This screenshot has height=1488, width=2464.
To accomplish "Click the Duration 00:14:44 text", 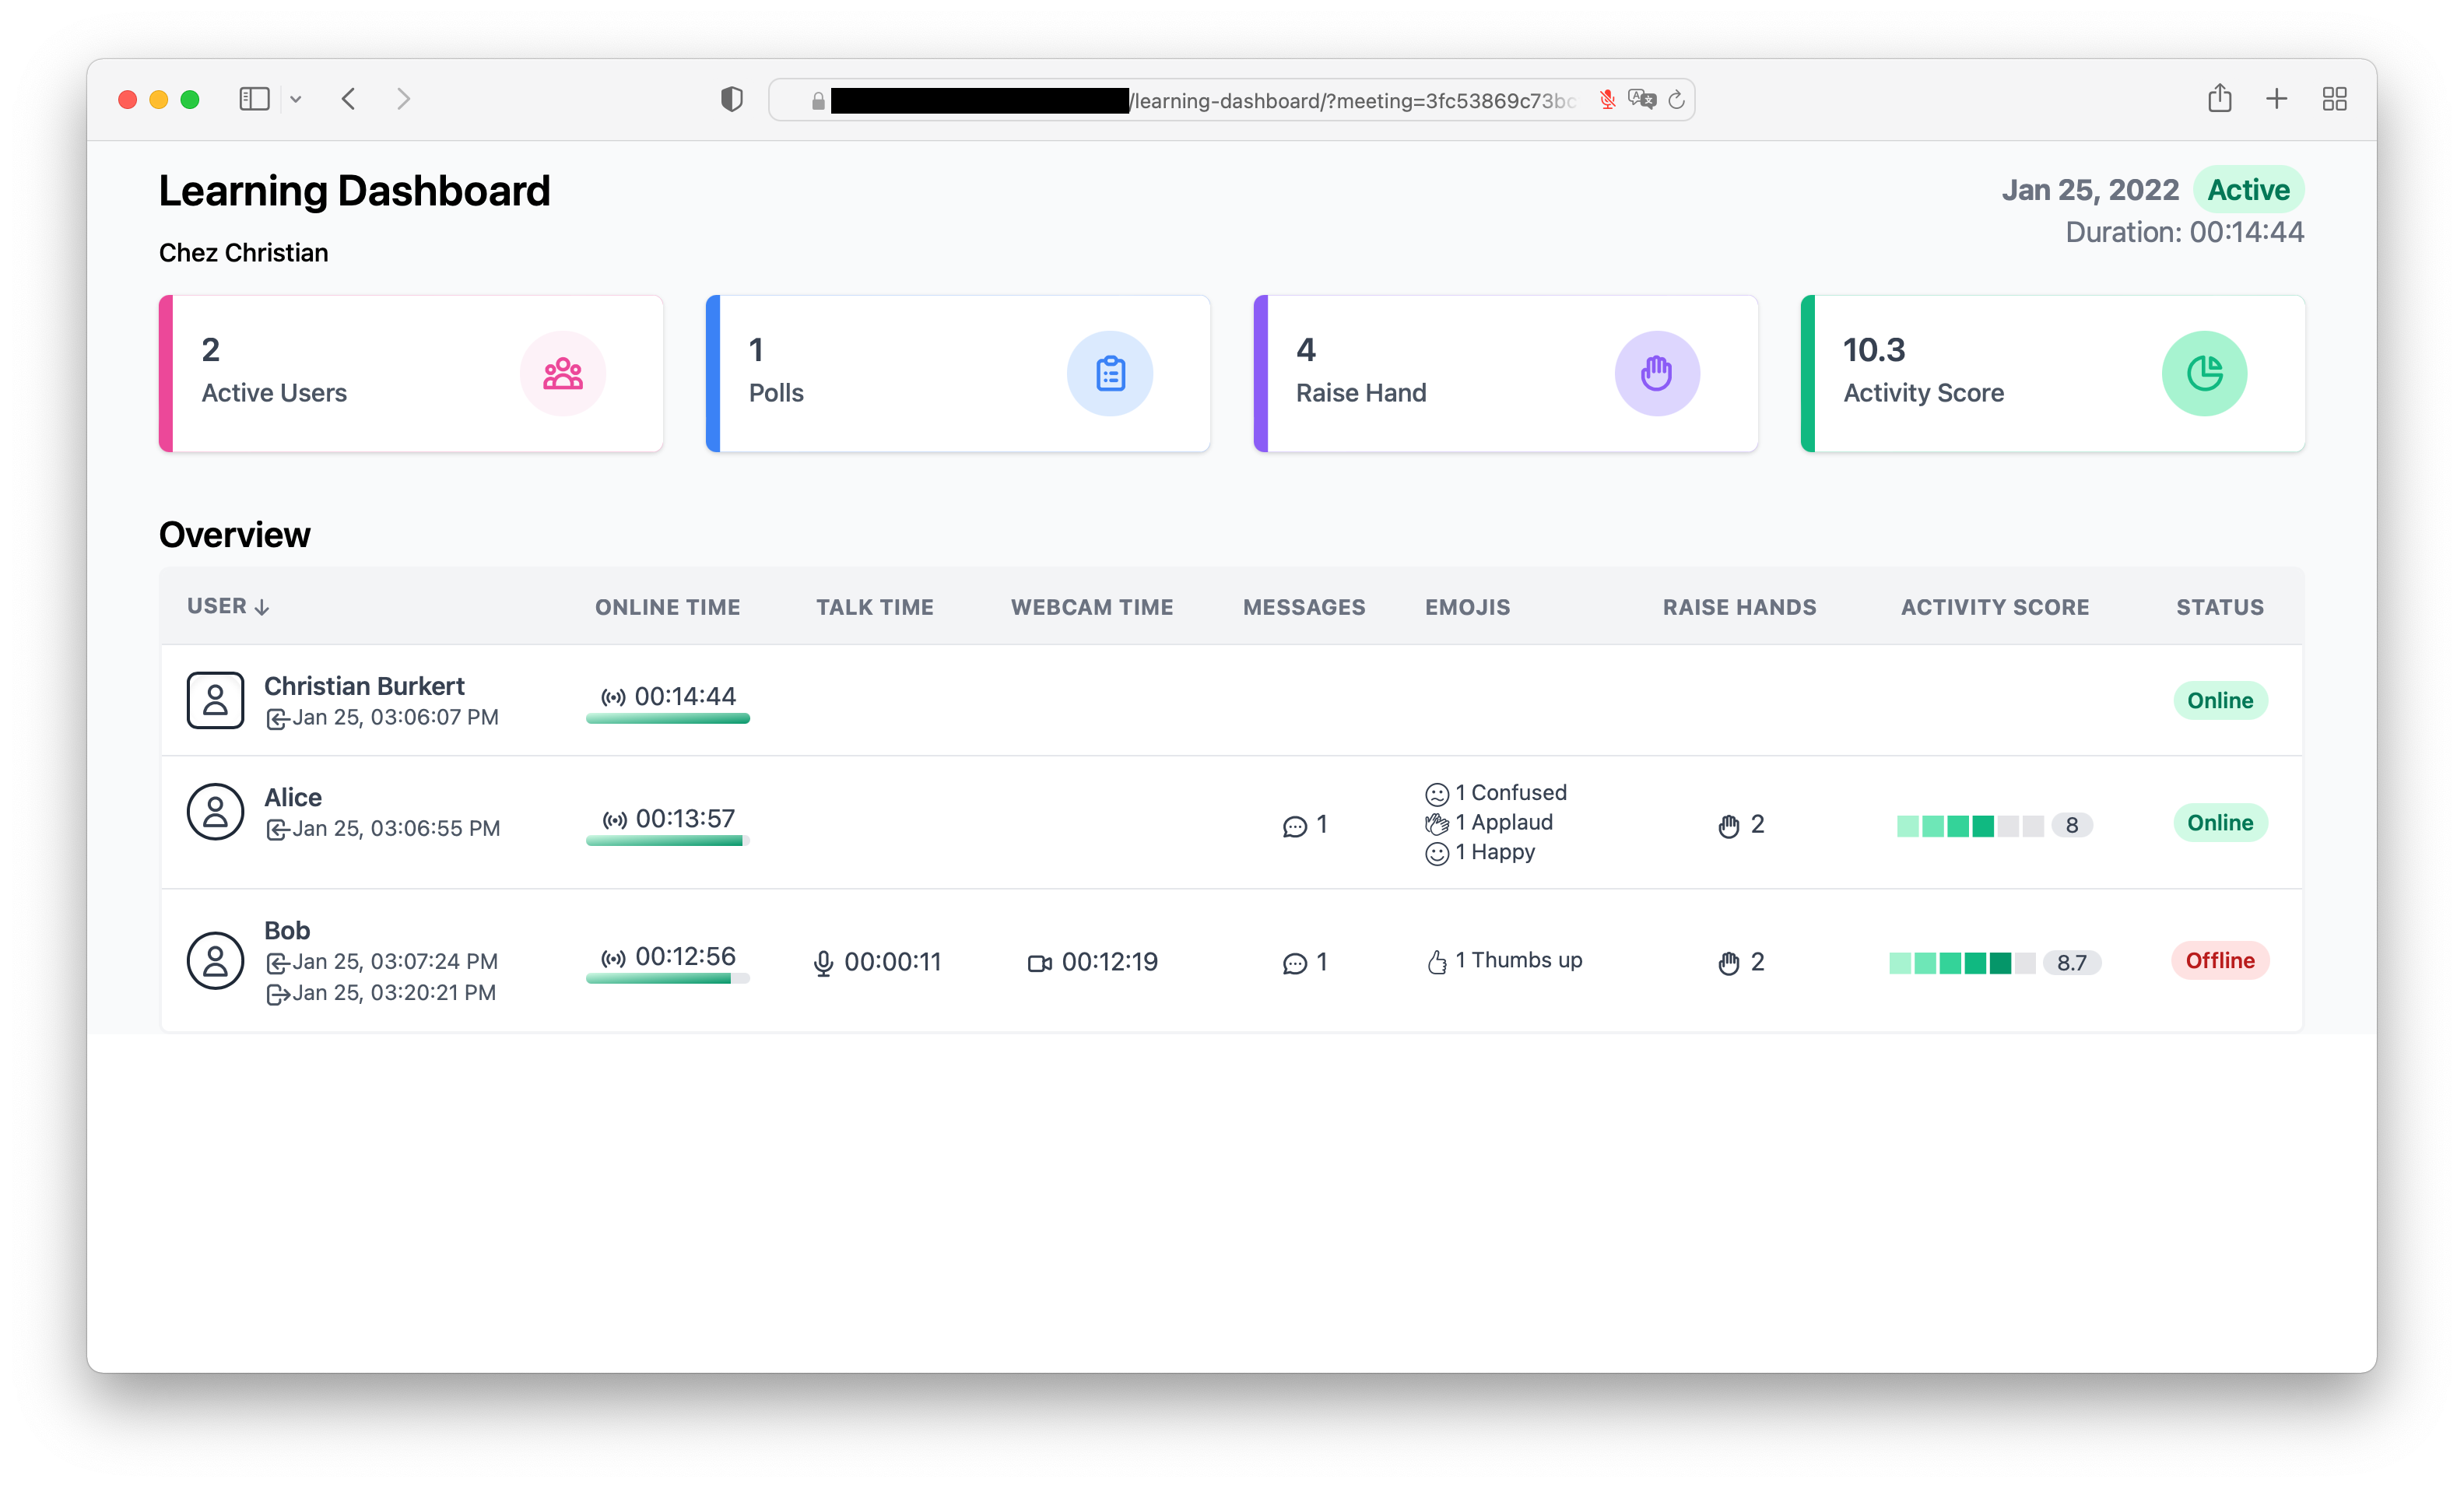I will (x=2185, y=232).
